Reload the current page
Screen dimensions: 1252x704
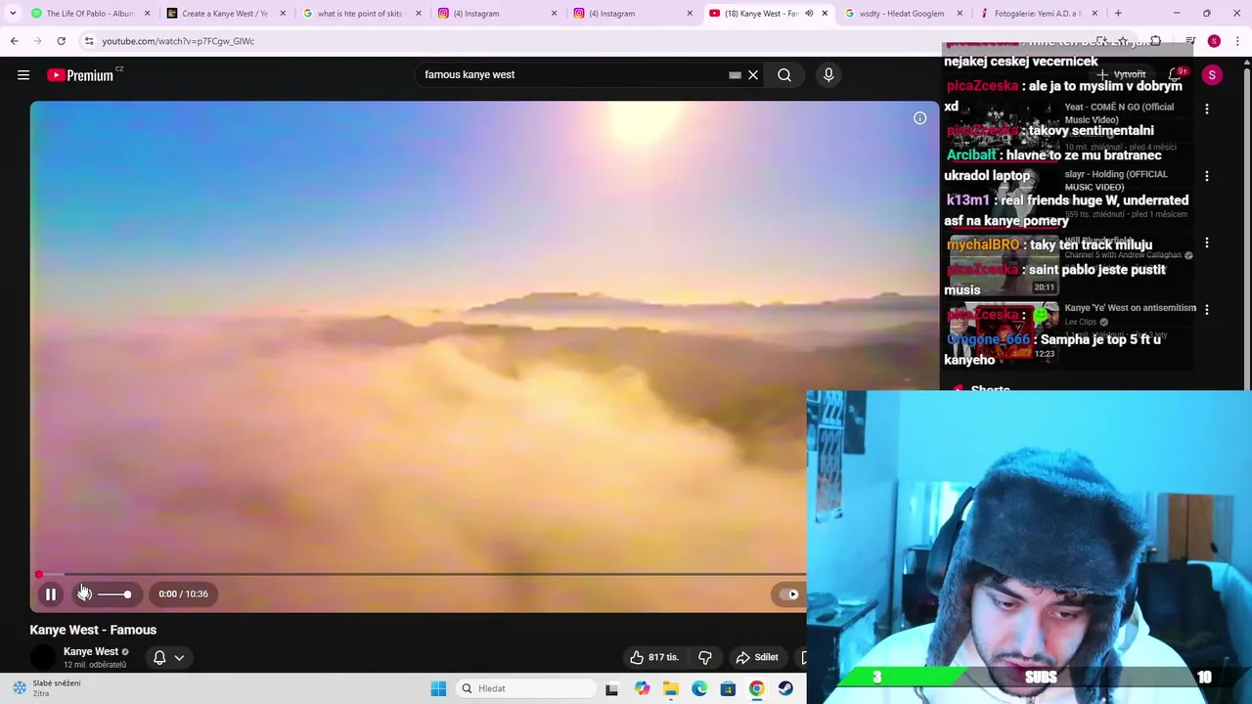[61, 41]
